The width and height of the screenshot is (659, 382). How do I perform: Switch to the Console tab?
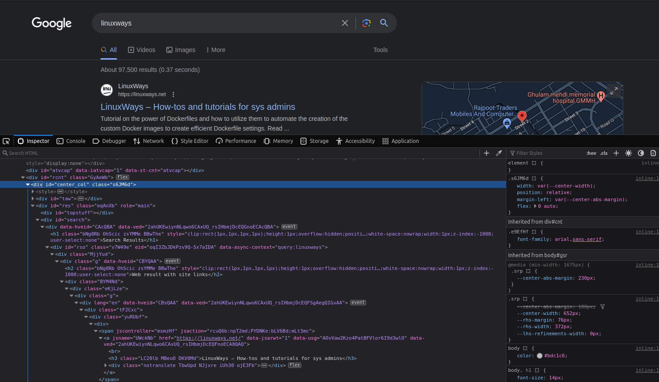coord(71,141)
